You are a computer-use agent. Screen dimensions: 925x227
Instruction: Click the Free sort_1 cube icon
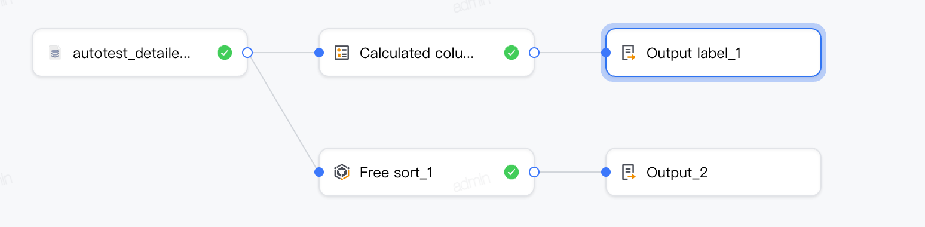341,173
